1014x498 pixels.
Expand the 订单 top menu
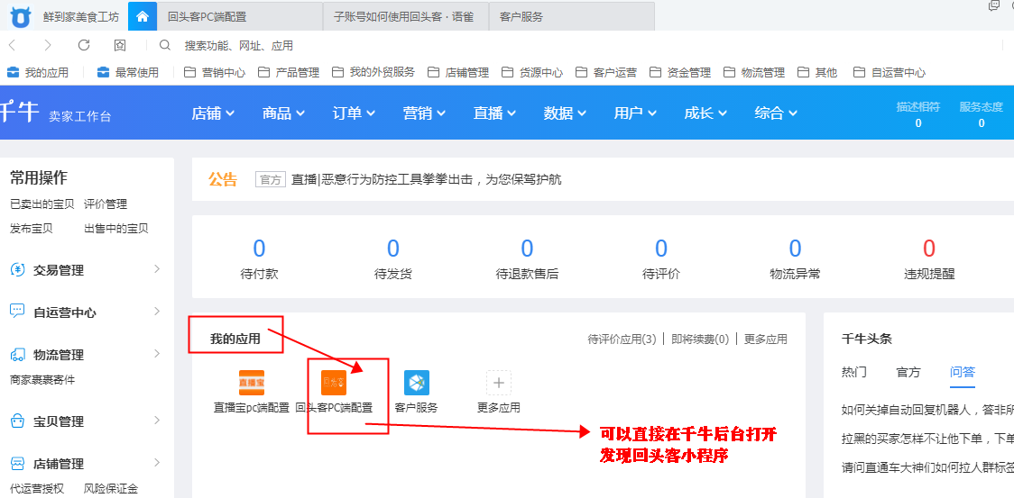[x=354, y=113]
